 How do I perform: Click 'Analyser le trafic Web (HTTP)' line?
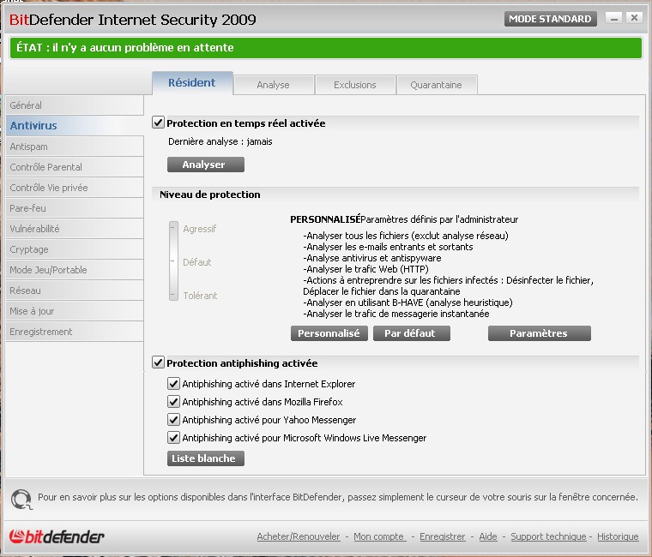pyautogui.click(x=366, y=269)
